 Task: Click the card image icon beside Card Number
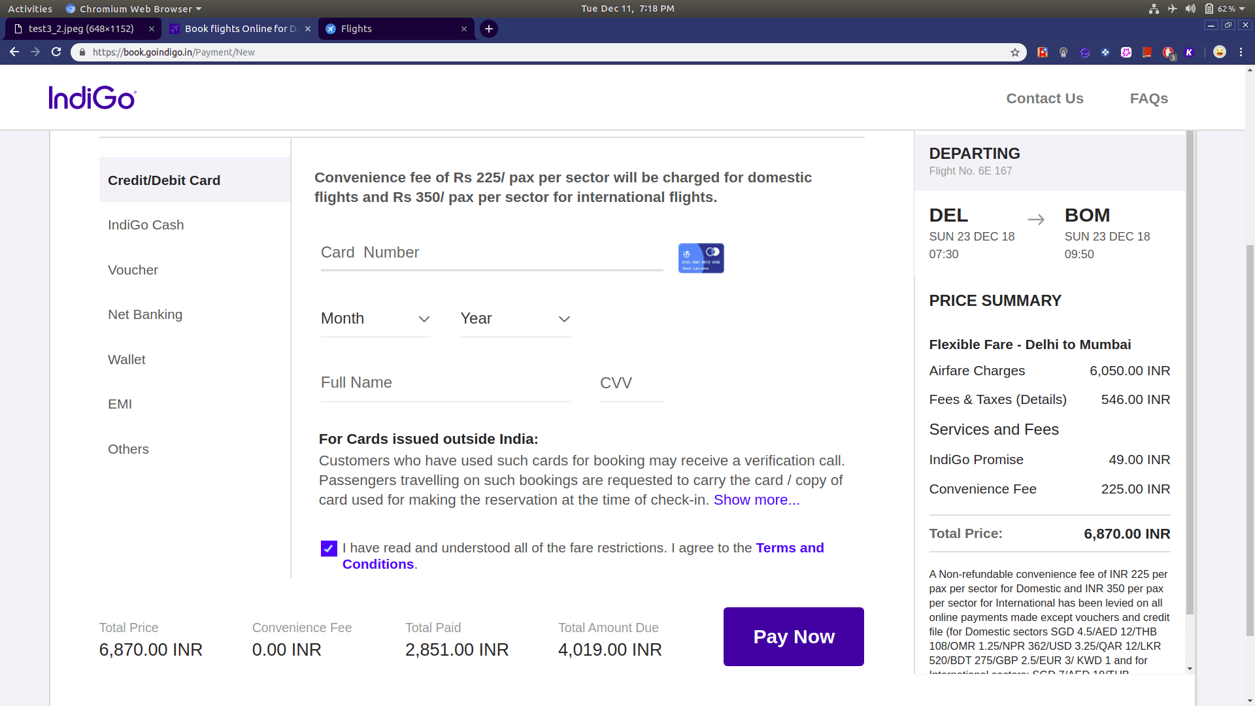701,258
